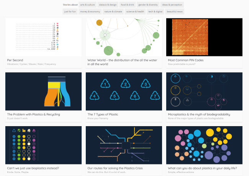Open the Per Second chart thumbnail

(x=43, y=37)
